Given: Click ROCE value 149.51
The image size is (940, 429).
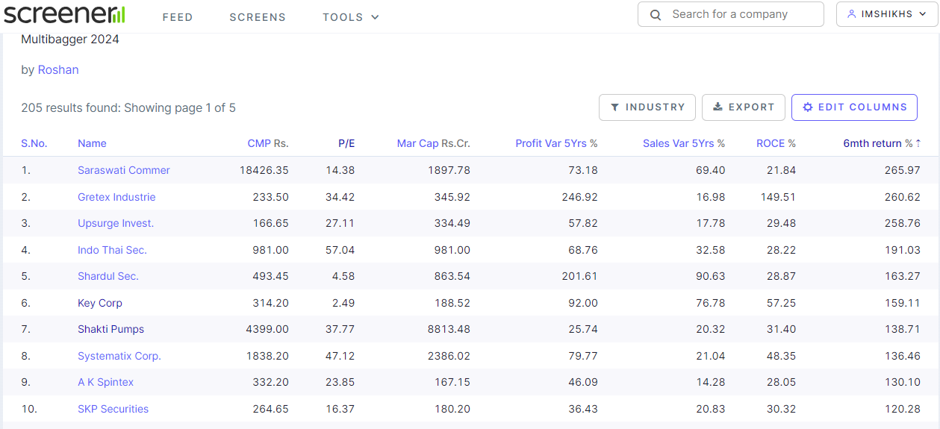Looking at the screenshot, I should (779, 197).
